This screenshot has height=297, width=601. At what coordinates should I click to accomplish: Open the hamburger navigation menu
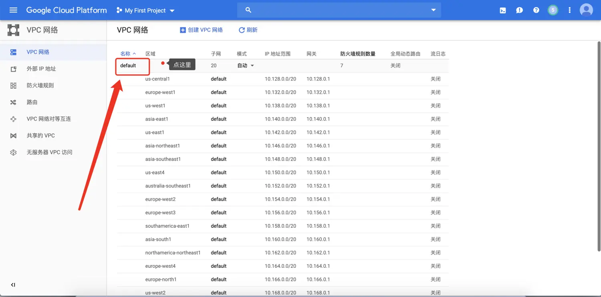click(x=13, y=10)
